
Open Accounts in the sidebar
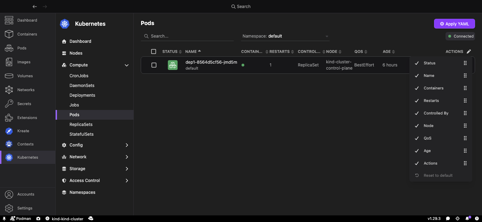tap(27, 194)
